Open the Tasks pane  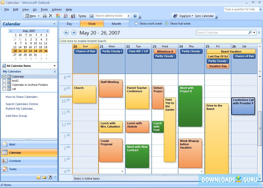29,169
